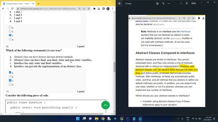Open the Chrome profile avatar
The height and width of the screenshot is (122, 218).
108,9
